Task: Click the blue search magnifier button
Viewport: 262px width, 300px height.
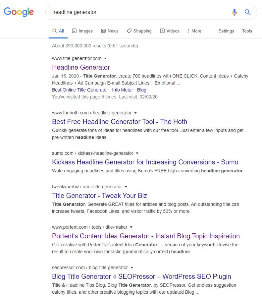Action: tap(247, 12)
